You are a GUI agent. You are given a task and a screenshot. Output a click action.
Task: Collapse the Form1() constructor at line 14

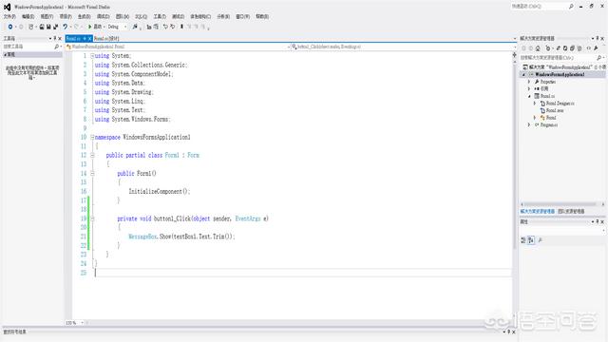(x=92, y=173)
